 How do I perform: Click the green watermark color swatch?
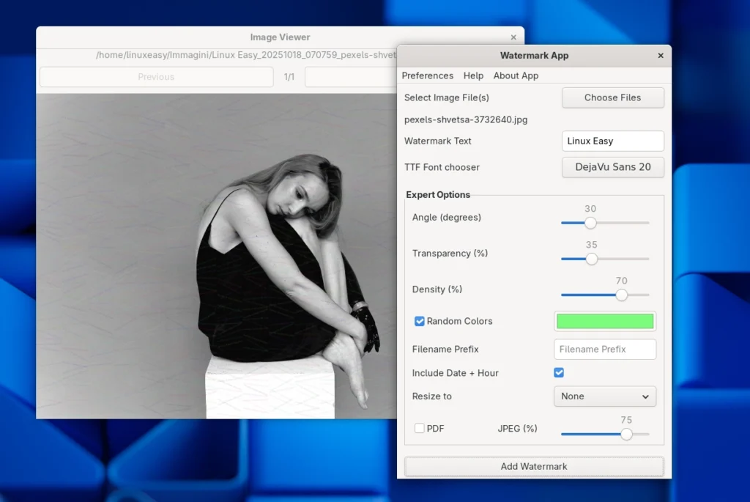click(x=604, y=321)
